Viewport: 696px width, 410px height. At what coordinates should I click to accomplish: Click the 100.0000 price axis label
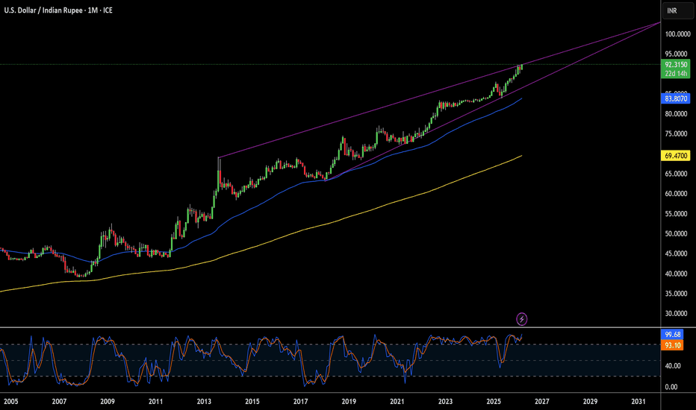coord(677,34)
